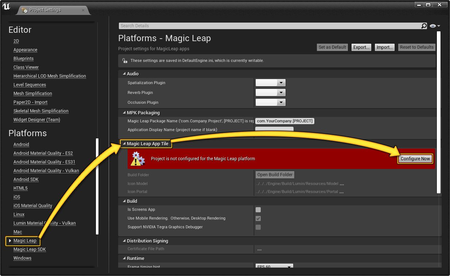Viewport: 450px width, 276px height.
Task: Click the ellipsis for Certificate File Path
Action: [x=259, y=250]
